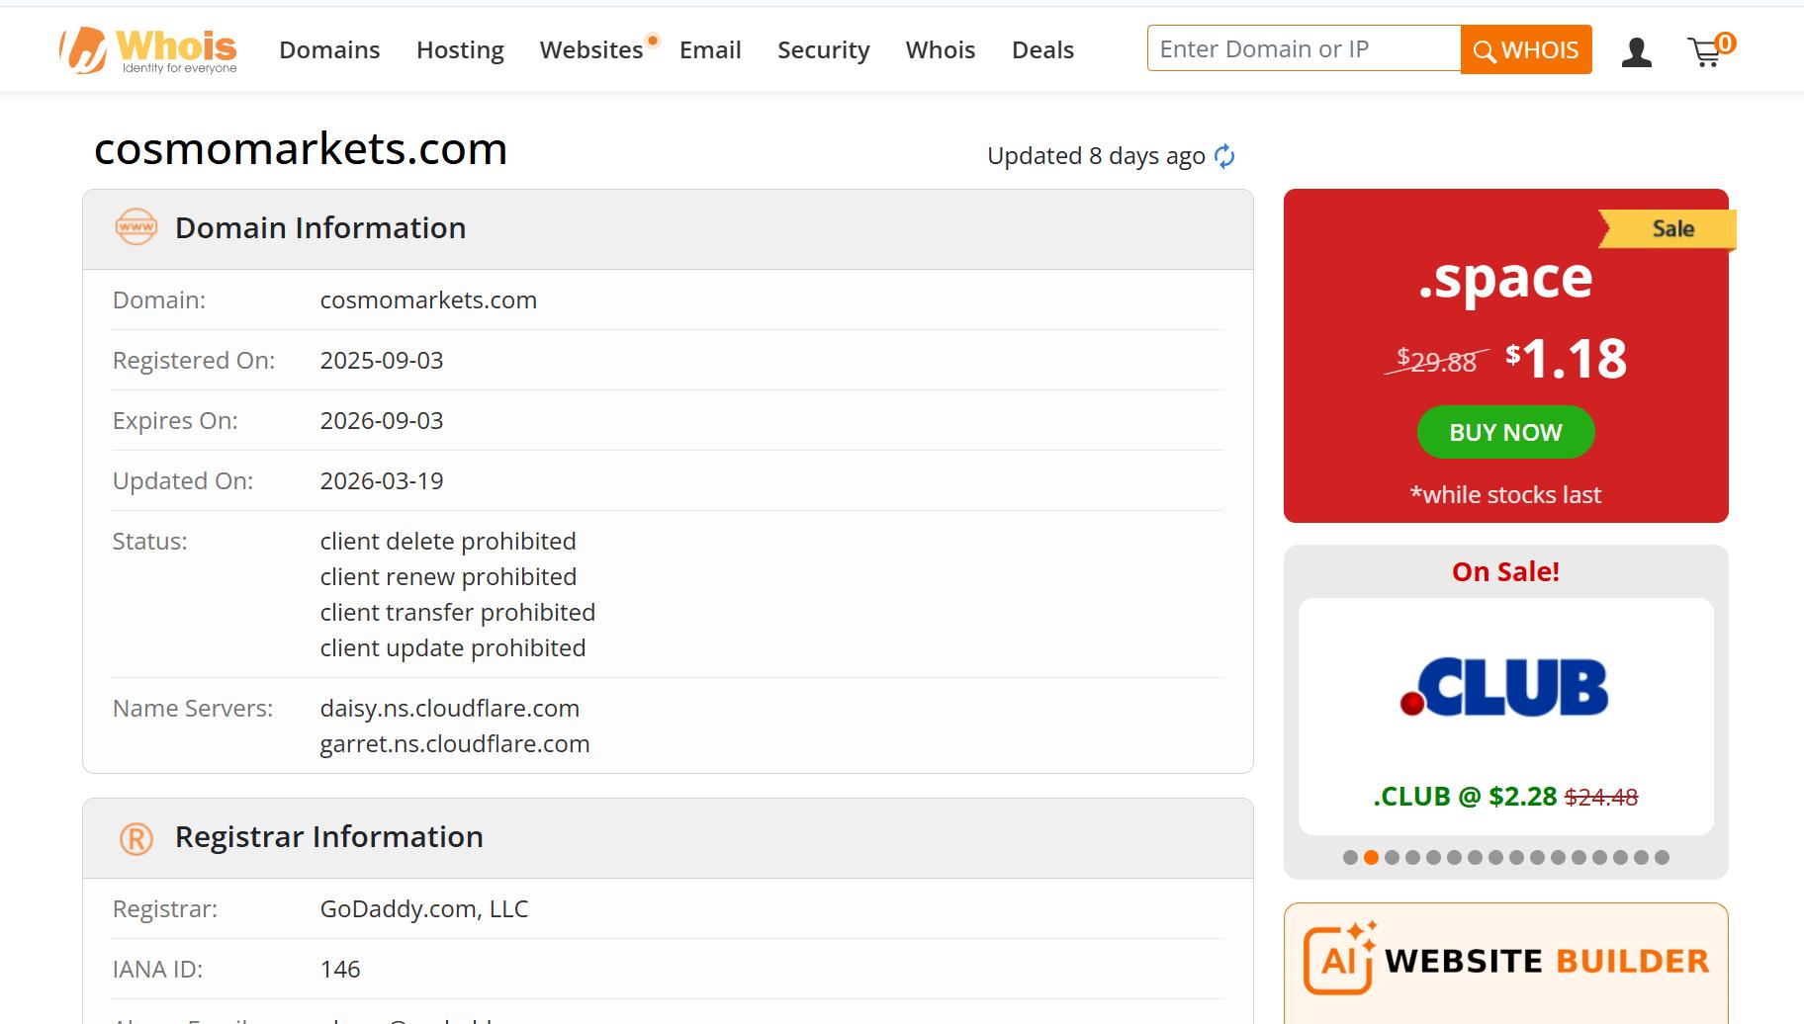The width and height of the screenshot is (1804, 1024).
Task: Click the Sale ribbon on .space ad
Action: pos(1669,229)
